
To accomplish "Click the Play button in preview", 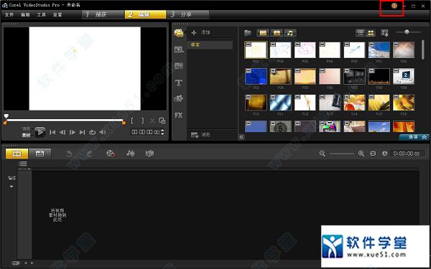I will tap(40, 132).
